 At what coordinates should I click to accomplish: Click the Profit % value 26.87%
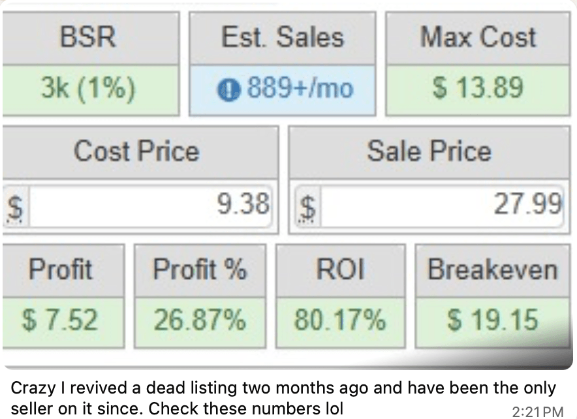[200, 320]
